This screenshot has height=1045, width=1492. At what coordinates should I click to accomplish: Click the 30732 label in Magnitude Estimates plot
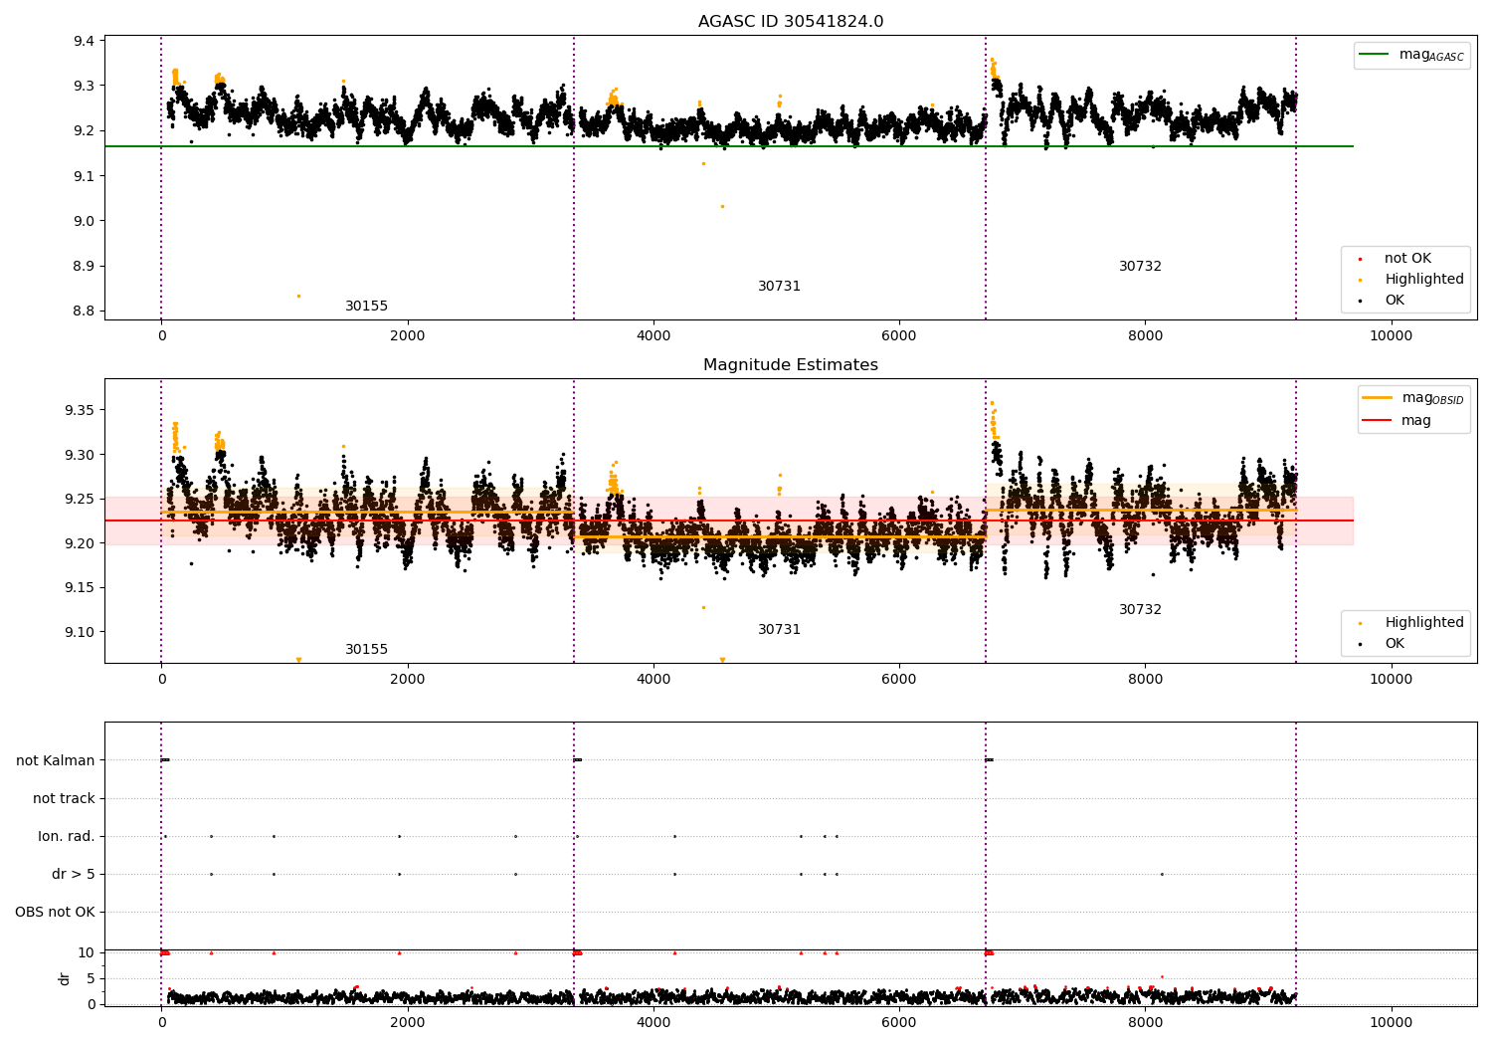[x=1140, y=610]
